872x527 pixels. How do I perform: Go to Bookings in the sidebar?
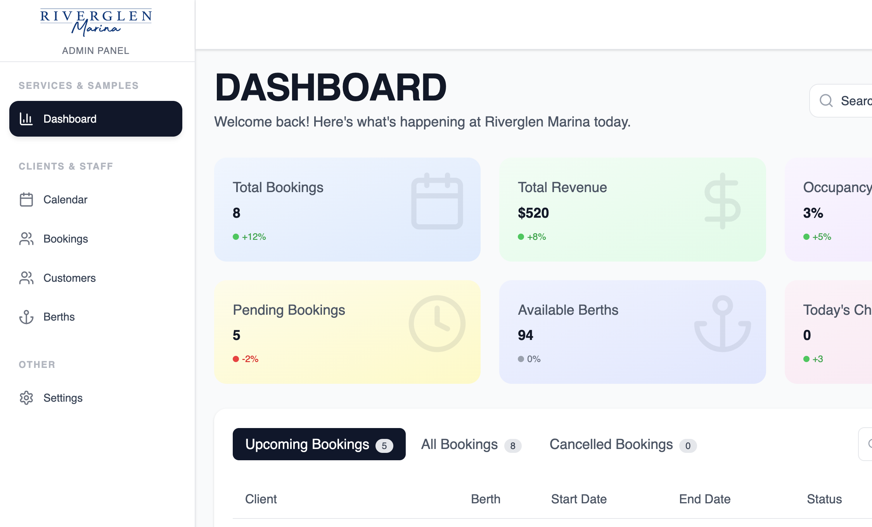[x=96, y=239]
